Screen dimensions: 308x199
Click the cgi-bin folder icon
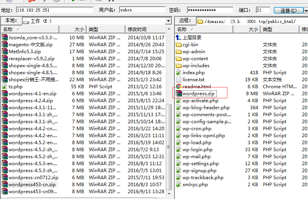tap(179, 45)
